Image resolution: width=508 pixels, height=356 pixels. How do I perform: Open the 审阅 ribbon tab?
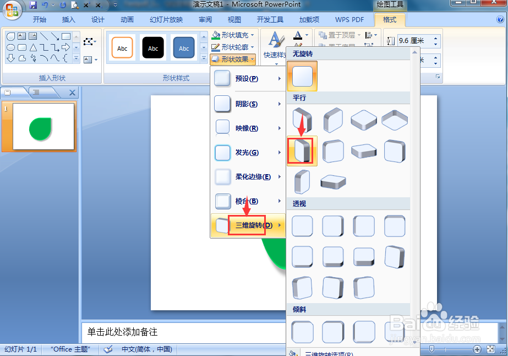[x=205, y=20]
